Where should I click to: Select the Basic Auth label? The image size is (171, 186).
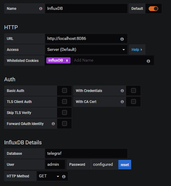(x=15, y=91)
